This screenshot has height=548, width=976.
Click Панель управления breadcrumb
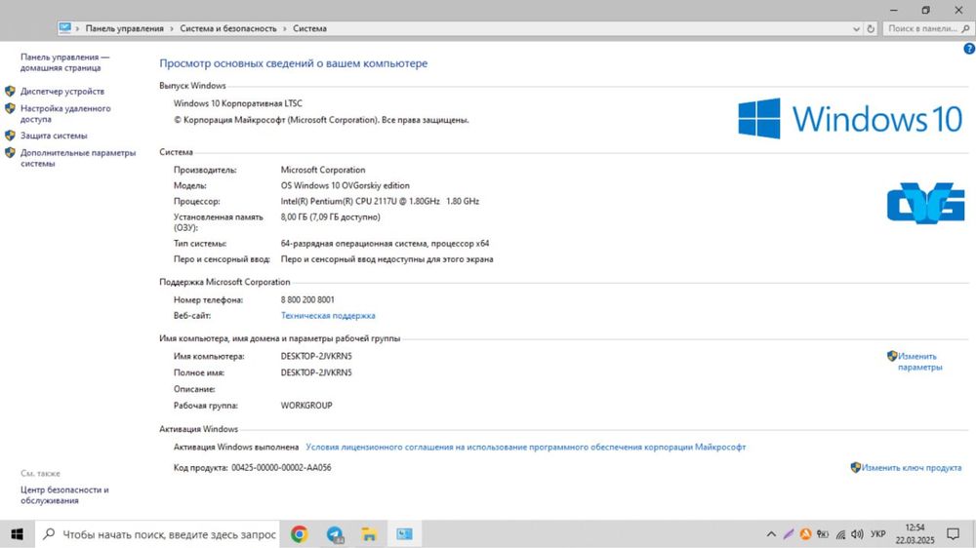[x=125, y=28]
